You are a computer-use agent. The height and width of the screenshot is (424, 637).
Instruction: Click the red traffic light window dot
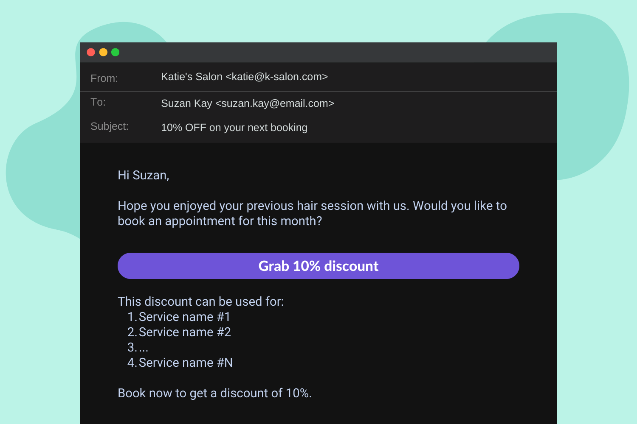(91, 52)
